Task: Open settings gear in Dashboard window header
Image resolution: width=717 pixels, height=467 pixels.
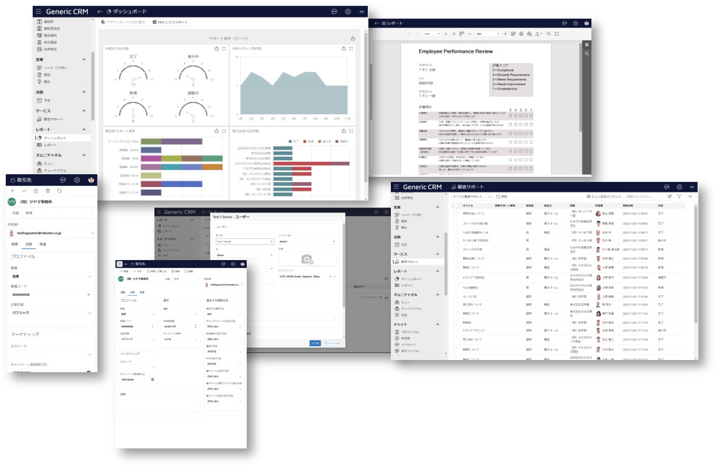Action: 348,12
